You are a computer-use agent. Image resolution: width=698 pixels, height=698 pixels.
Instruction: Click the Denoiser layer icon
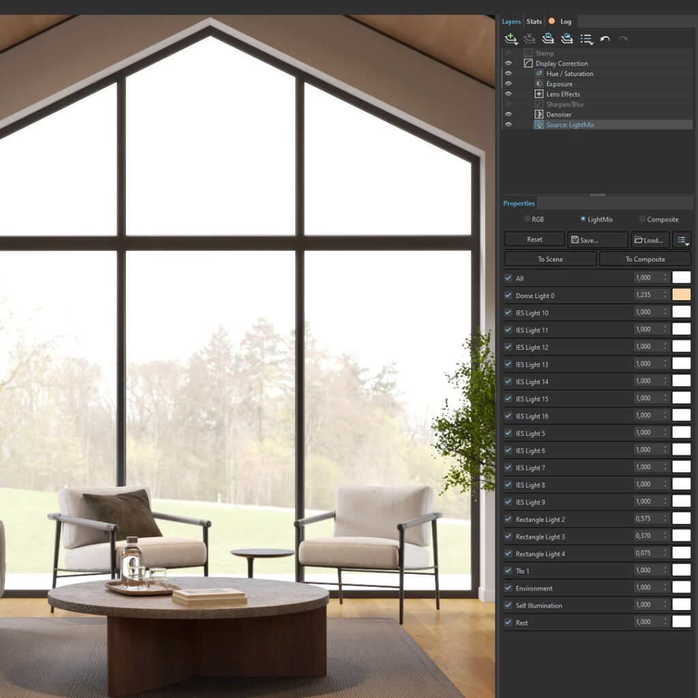[538, 115]
